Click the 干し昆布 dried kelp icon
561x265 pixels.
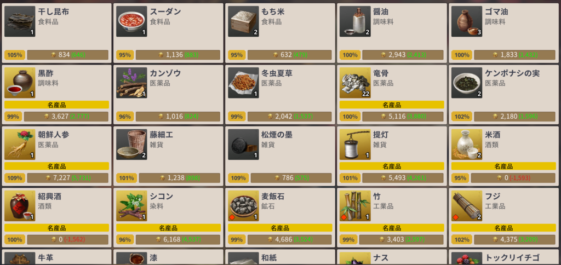(20, 21)
